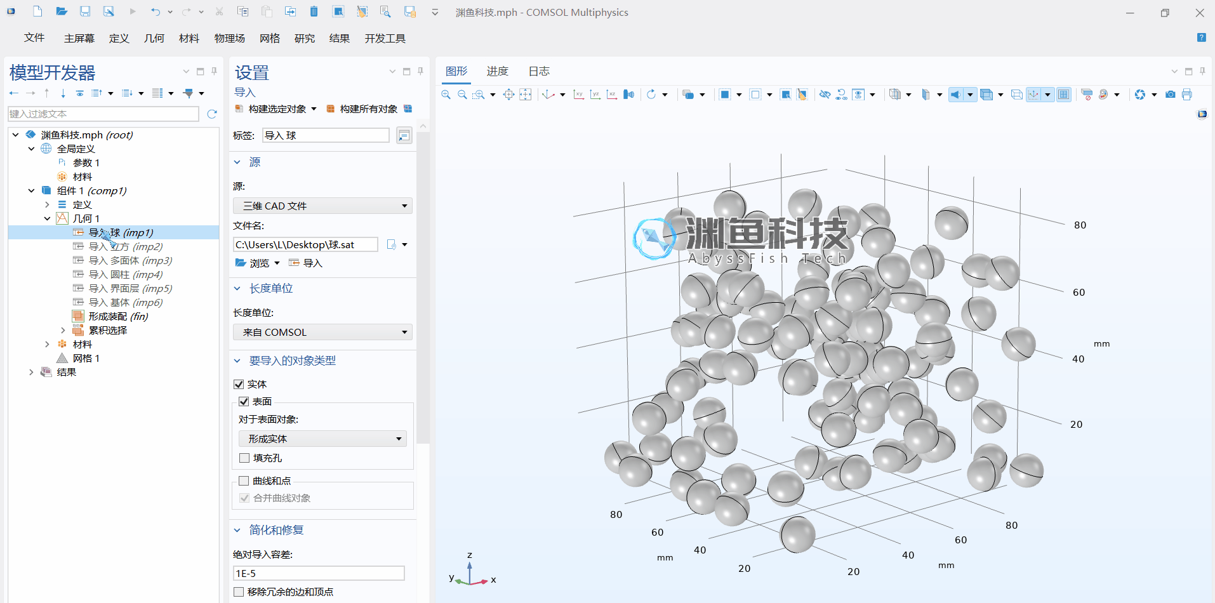Viewport: 1215px width, 603px height.
Task: Switch to the XY plane view
Action: (578, 95)
